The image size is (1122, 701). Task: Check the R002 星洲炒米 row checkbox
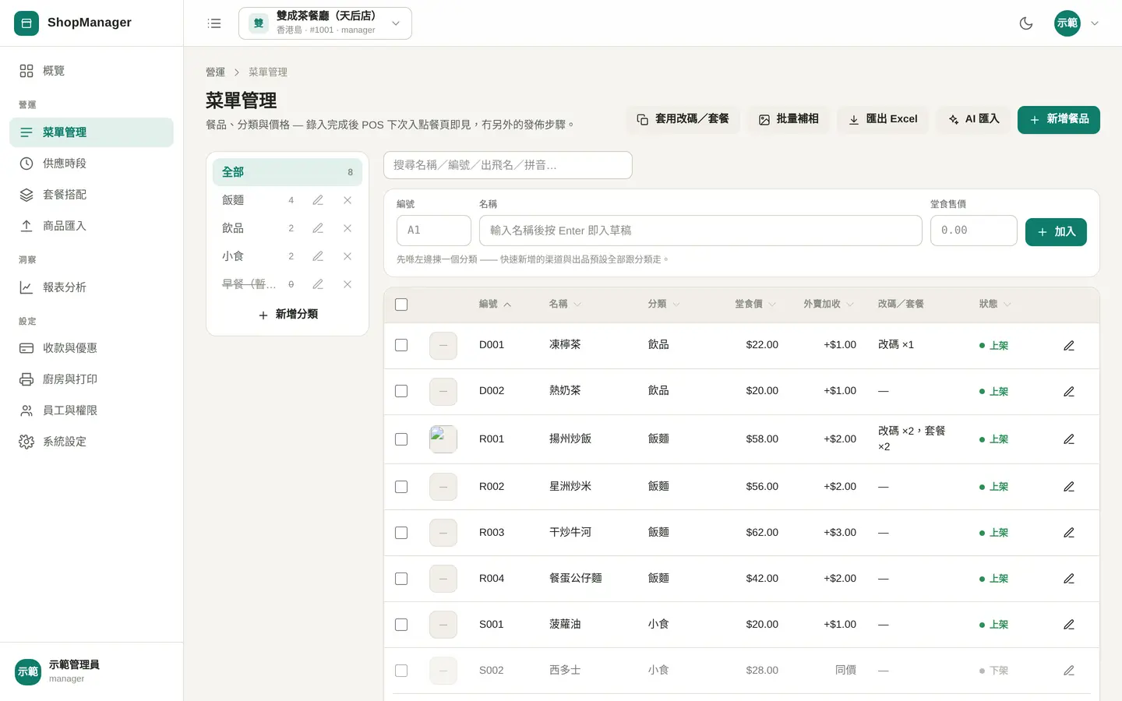(401, 487)
